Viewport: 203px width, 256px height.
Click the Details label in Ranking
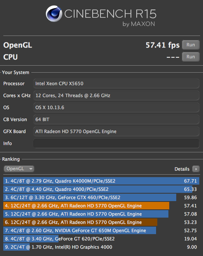(182, 169)
